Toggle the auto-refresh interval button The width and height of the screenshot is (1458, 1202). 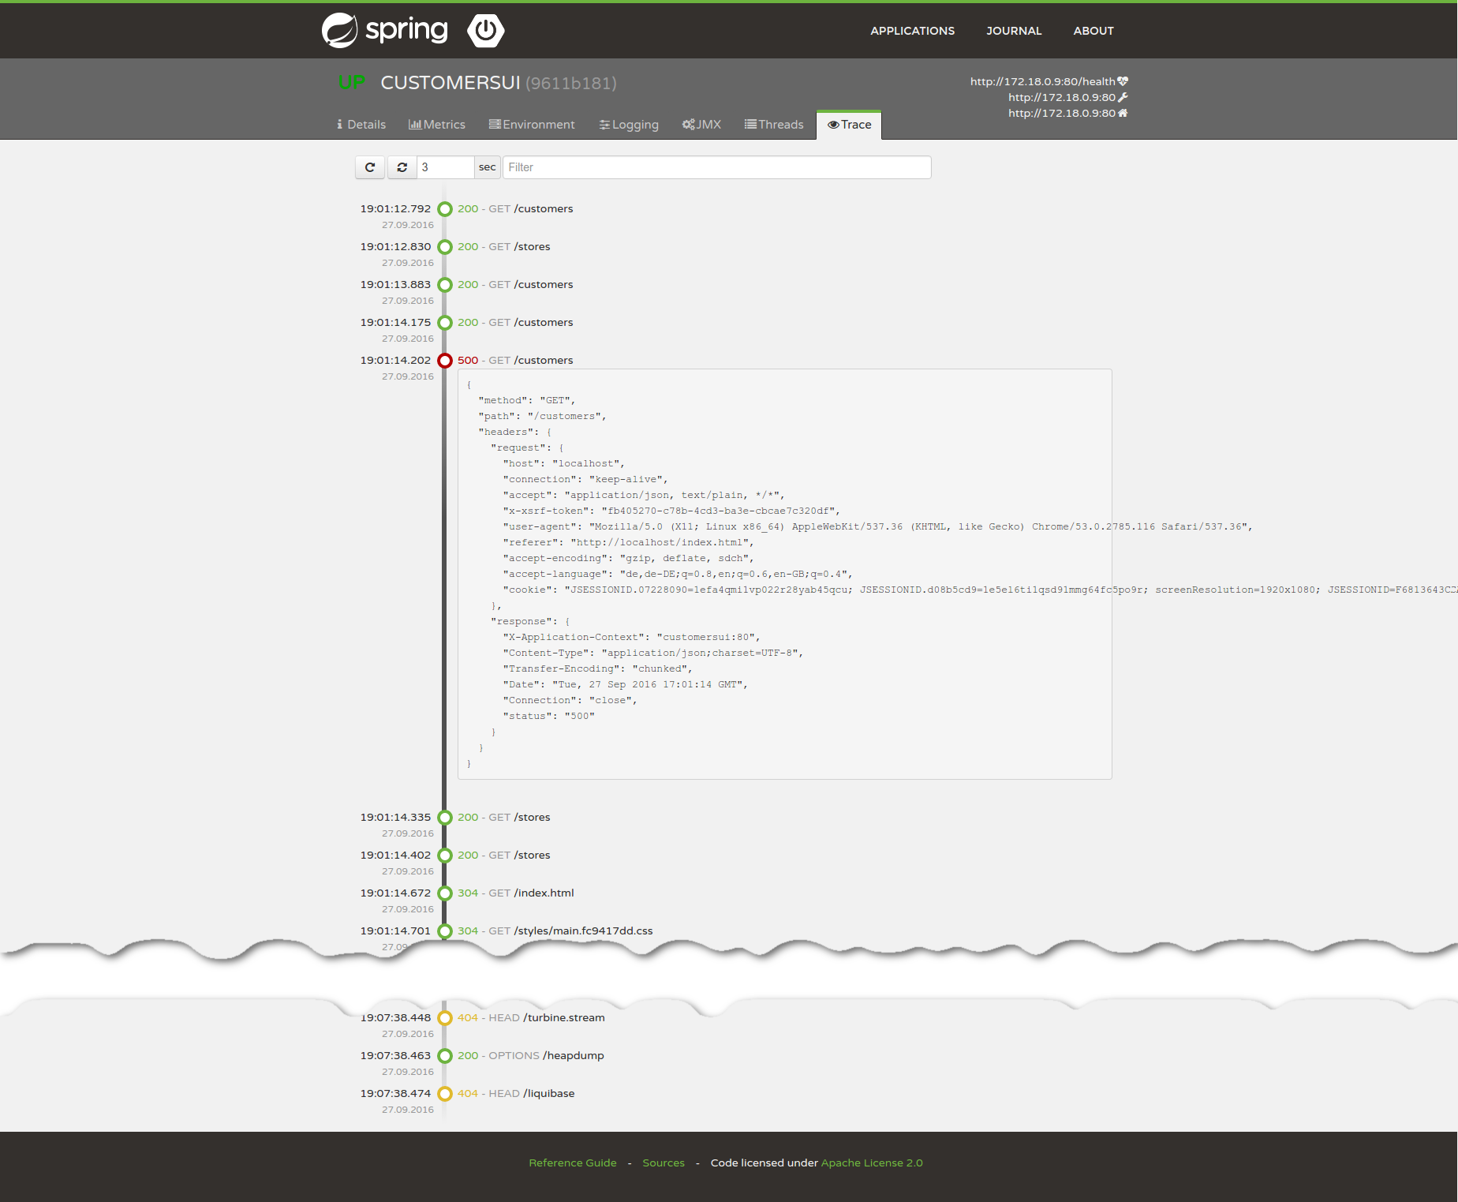(402, 167)
